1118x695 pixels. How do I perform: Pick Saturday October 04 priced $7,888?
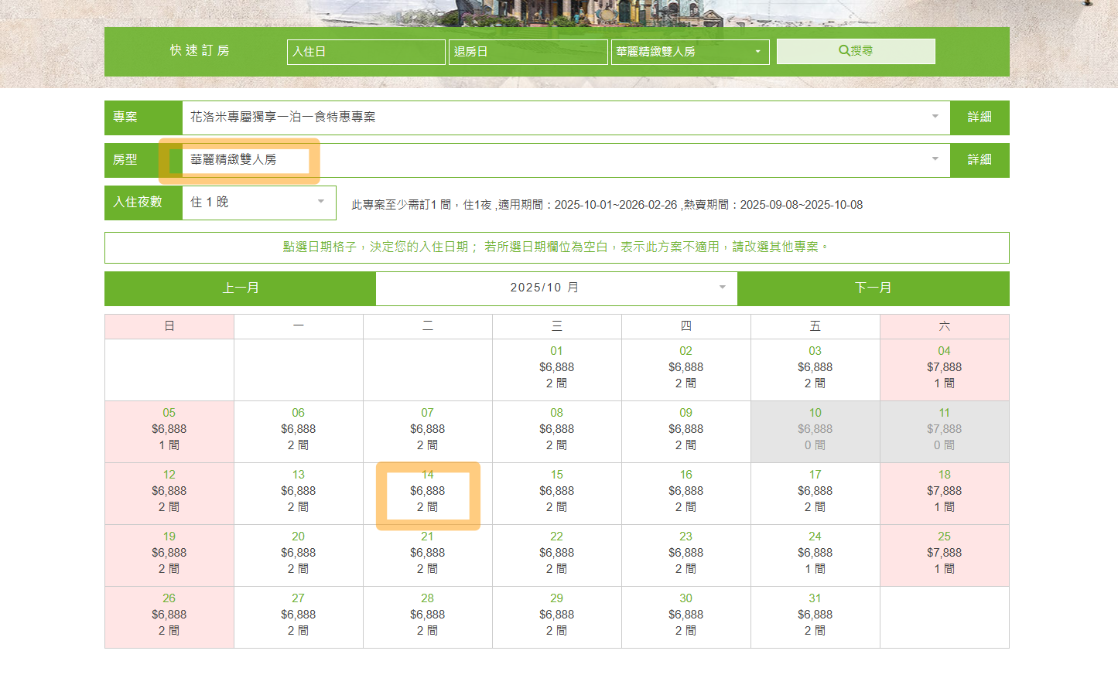tap(944, 368)
